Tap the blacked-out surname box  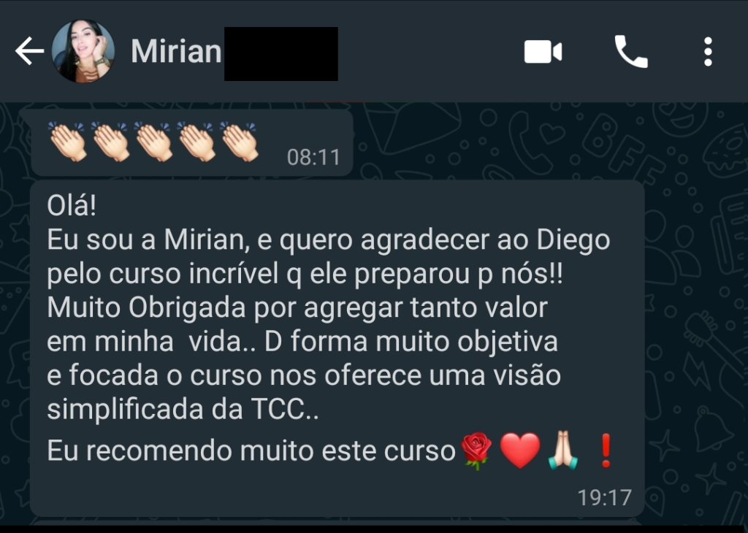point(281,54)
